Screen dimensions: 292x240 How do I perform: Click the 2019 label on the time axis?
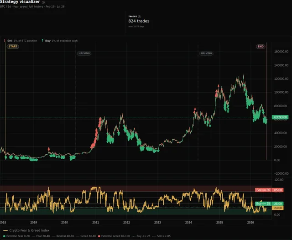tap(33, 222)
